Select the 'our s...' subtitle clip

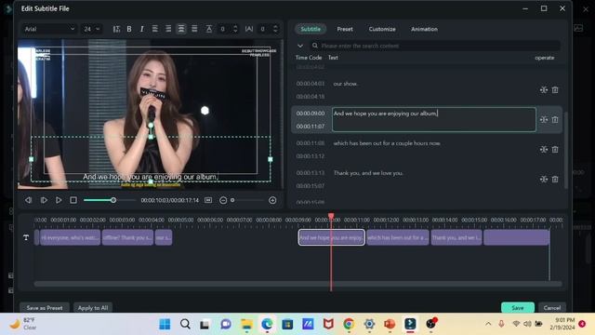(164, 237)
